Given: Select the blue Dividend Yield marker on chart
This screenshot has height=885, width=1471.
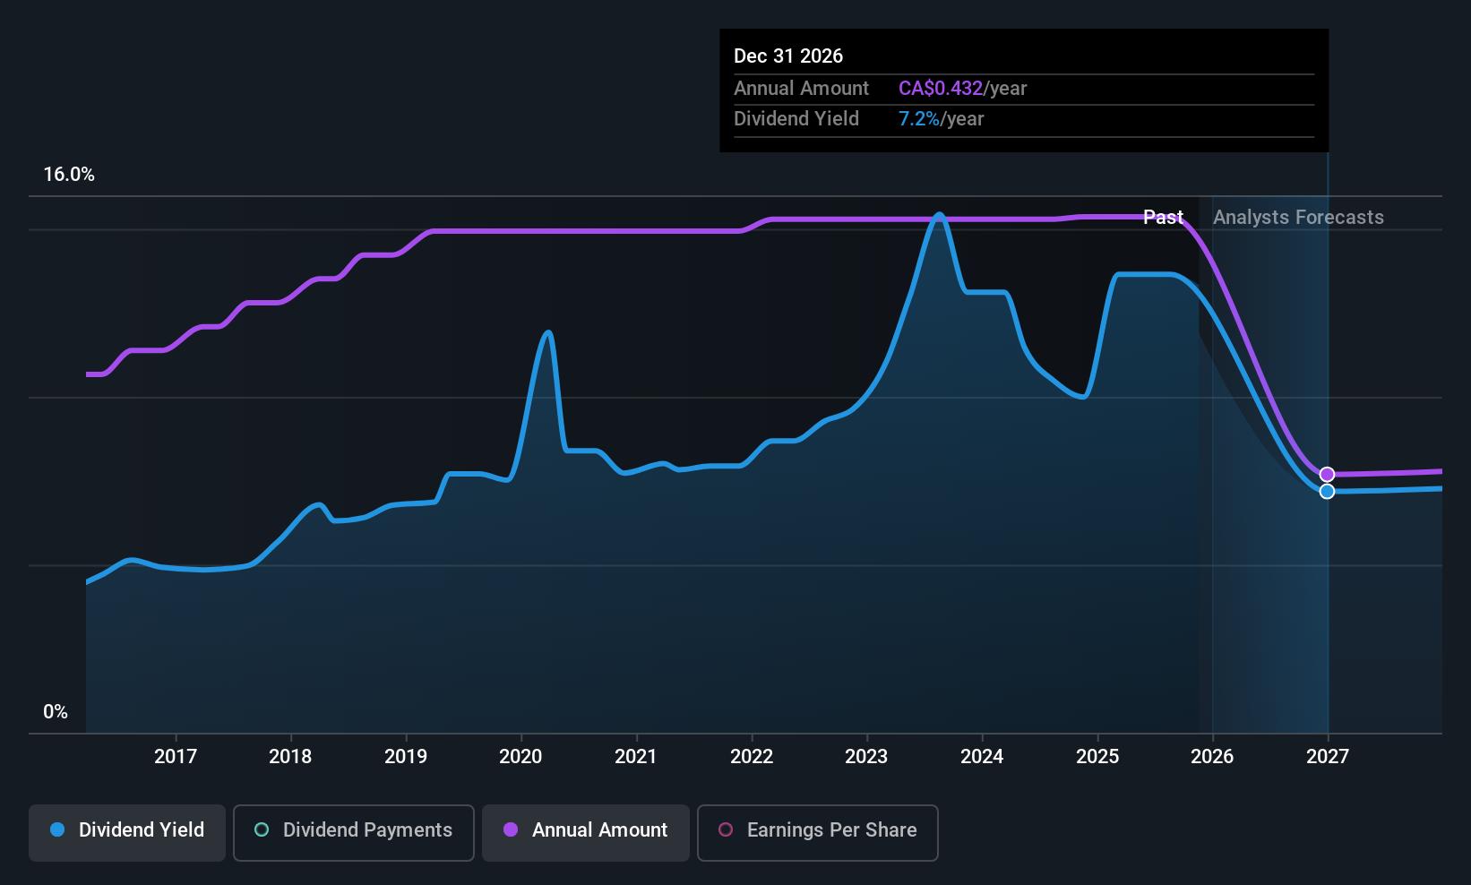Looking at the screenshot, I should [x=1327, y=491].
